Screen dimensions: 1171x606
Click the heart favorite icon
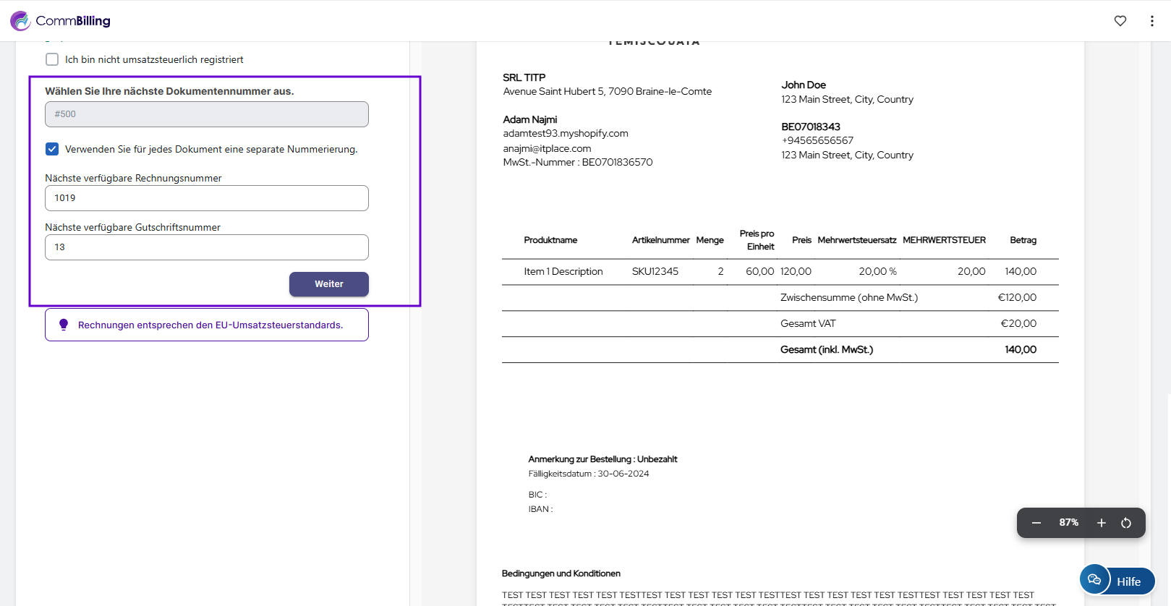(1120, 21)
